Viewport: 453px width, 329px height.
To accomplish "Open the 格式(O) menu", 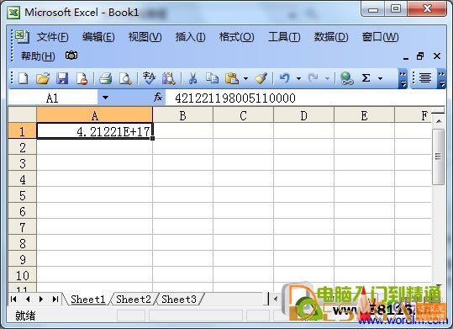I will [x=236, y=37].
